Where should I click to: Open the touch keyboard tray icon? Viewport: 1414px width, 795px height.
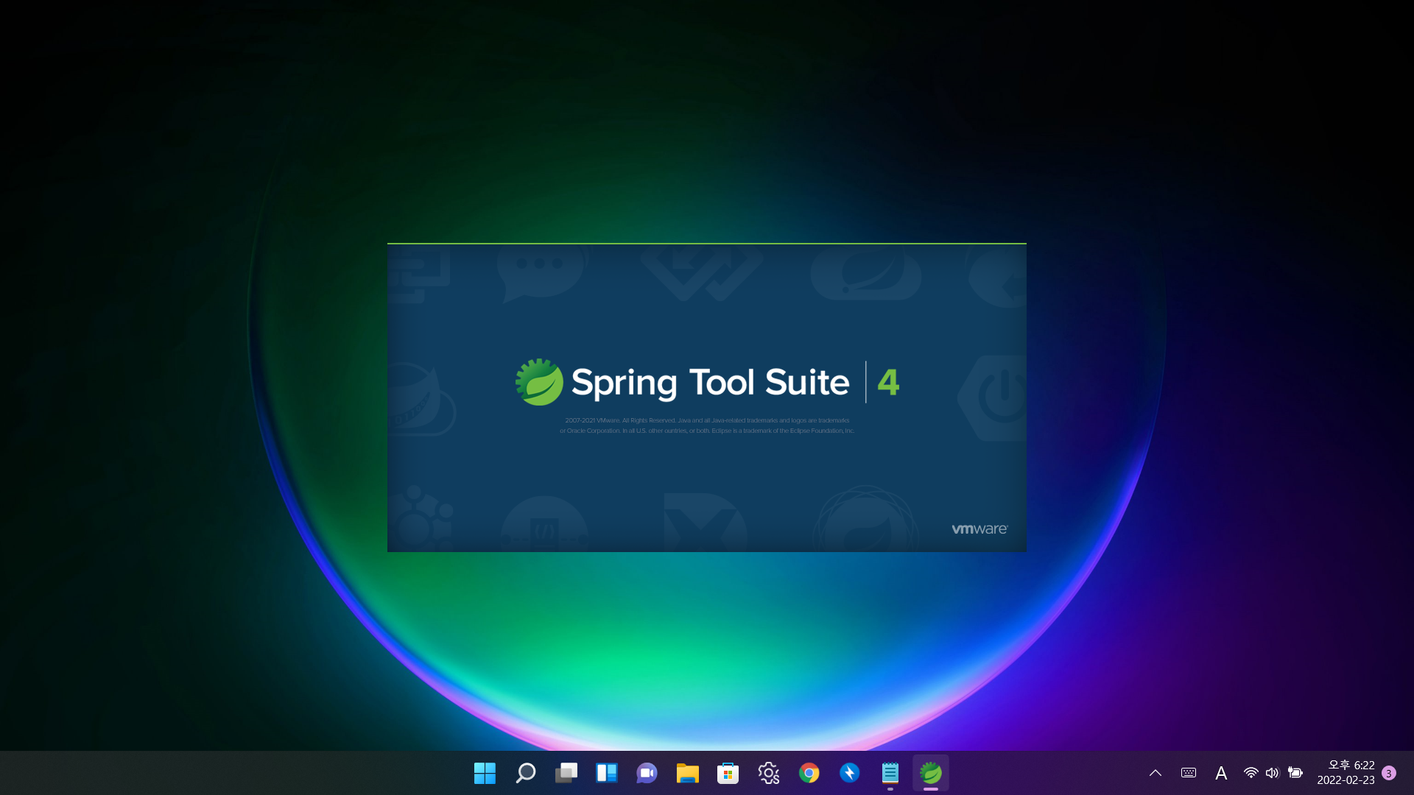click(x=1188, y=773)
